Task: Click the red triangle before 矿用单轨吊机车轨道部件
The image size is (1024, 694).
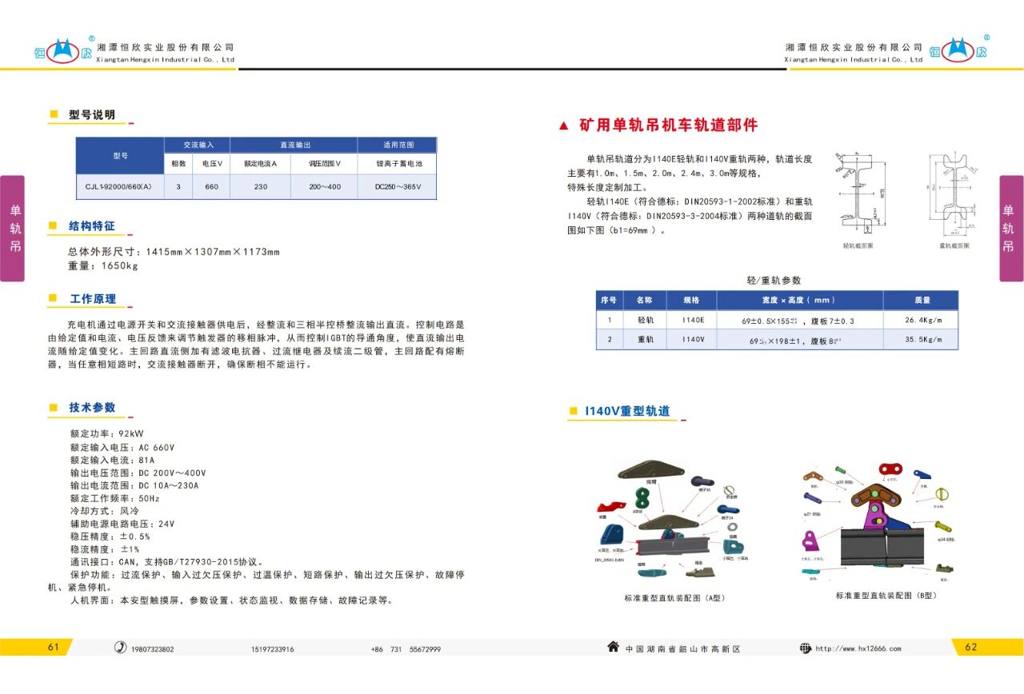Action: coord(563,126)
